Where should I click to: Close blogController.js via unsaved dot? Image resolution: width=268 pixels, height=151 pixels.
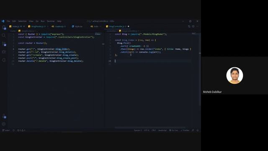coord(129,26)
